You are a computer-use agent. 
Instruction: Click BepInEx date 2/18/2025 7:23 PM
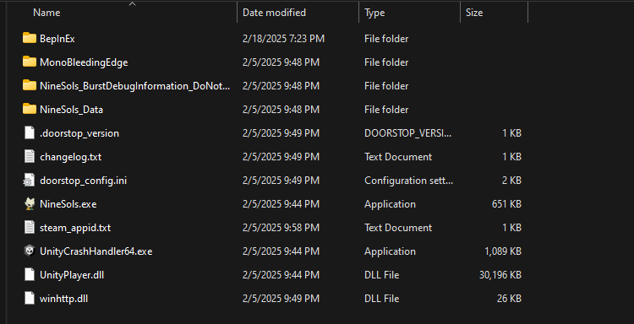click(x=283, y=39)
